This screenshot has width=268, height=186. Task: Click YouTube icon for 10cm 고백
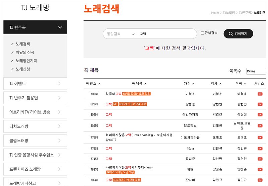260,148
